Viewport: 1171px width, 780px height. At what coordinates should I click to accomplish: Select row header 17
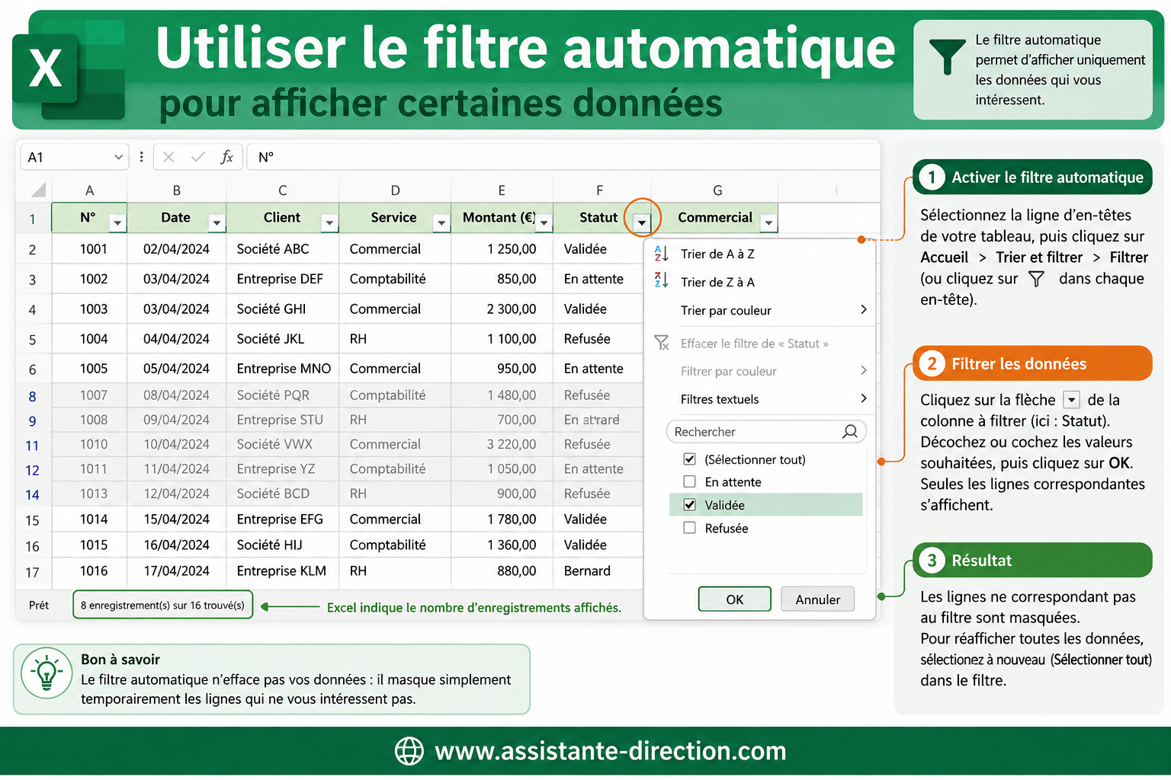tap(33, 572)
